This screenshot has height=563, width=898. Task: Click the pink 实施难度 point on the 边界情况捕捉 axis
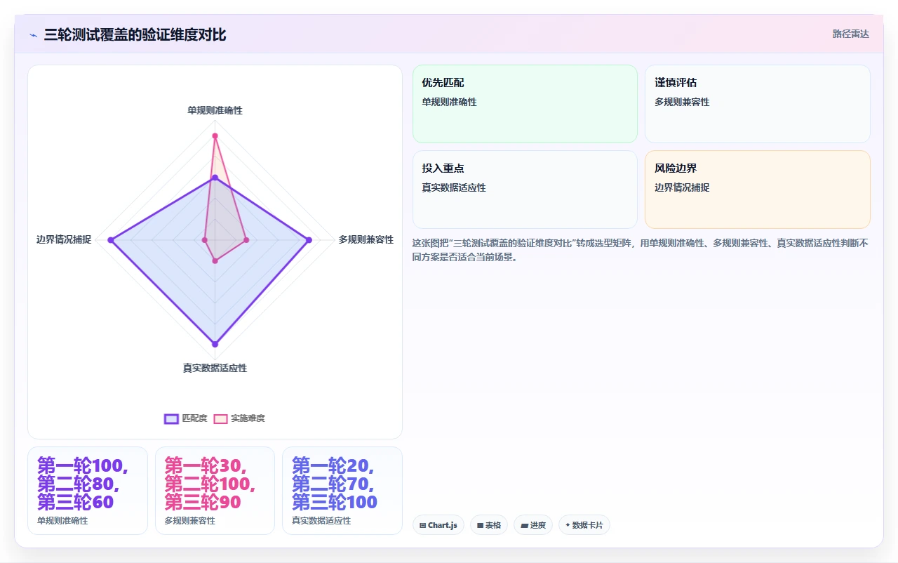[x=205, y=240]
